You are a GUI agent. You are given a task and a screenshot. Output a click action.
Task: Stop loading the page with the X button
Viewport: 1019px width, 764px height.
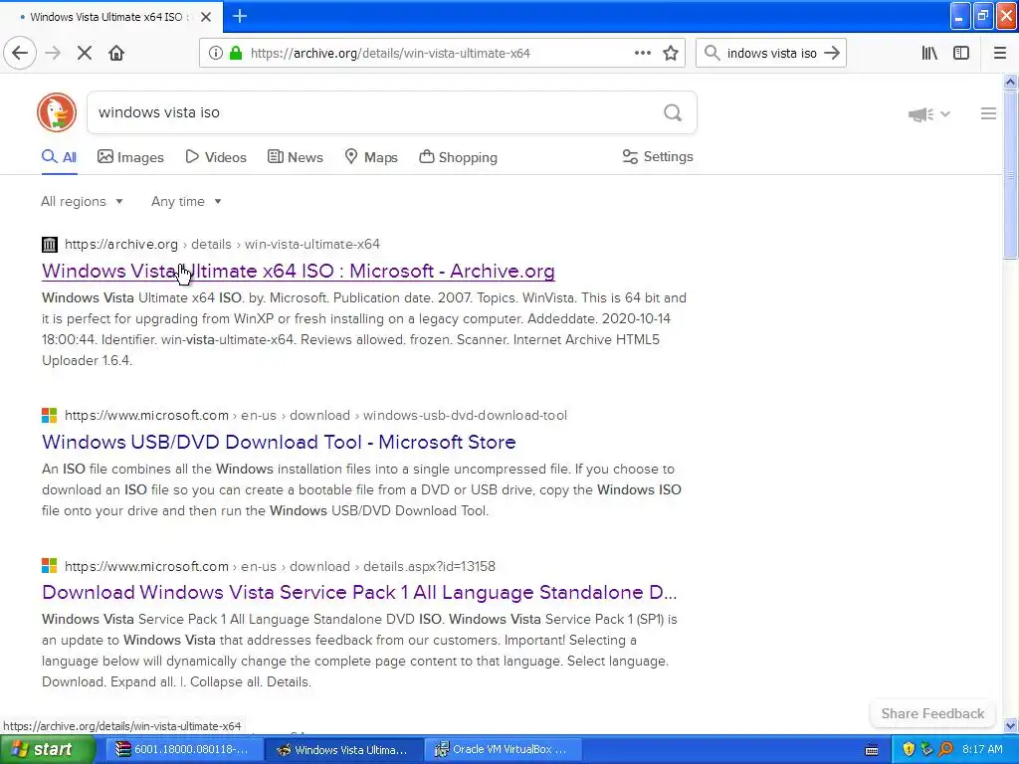[85, 53]
